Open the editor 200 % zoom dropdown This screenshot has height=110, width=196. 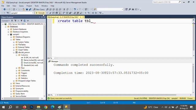pos(55,58)
